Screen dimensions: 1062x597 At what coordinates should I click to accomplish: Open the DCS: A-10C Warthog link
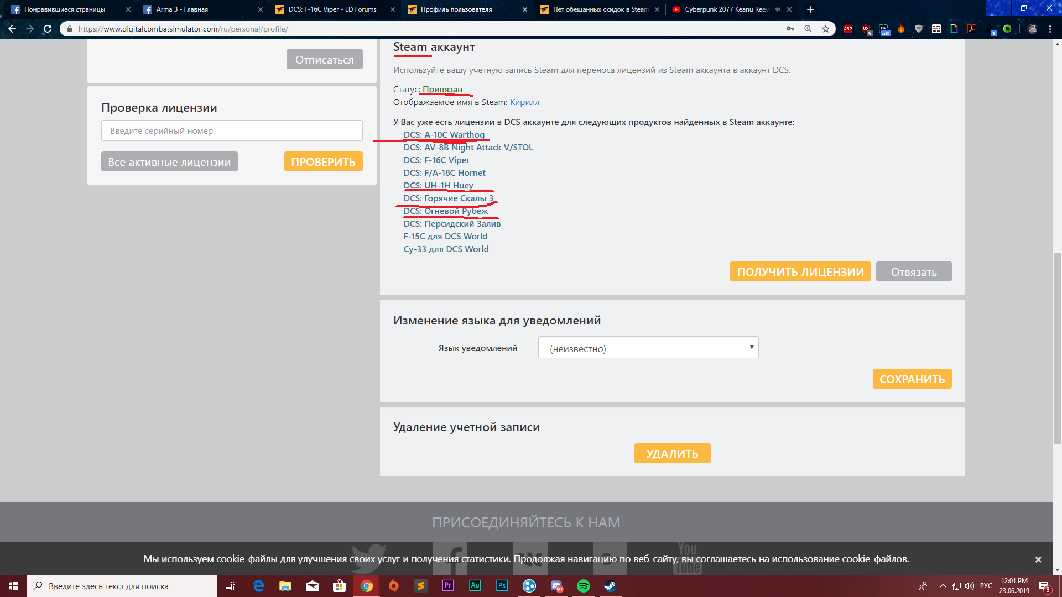coord(444,135)
